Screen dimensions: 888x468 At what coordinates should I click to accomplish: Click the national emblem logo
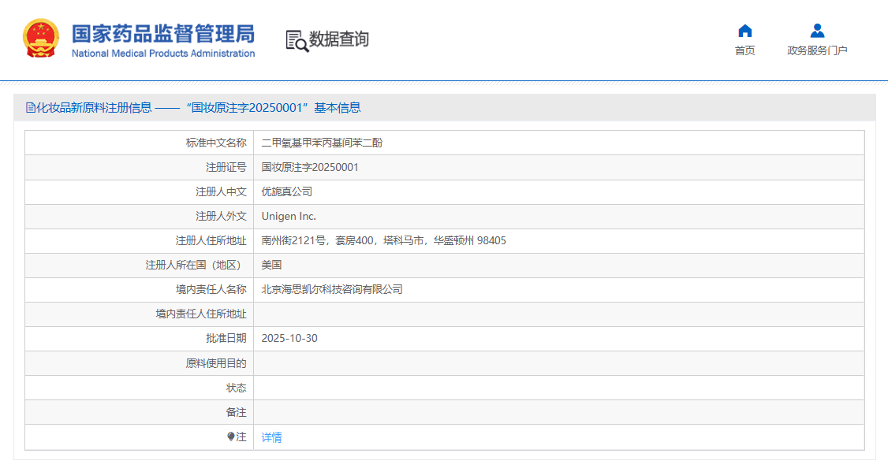[40, 39]
